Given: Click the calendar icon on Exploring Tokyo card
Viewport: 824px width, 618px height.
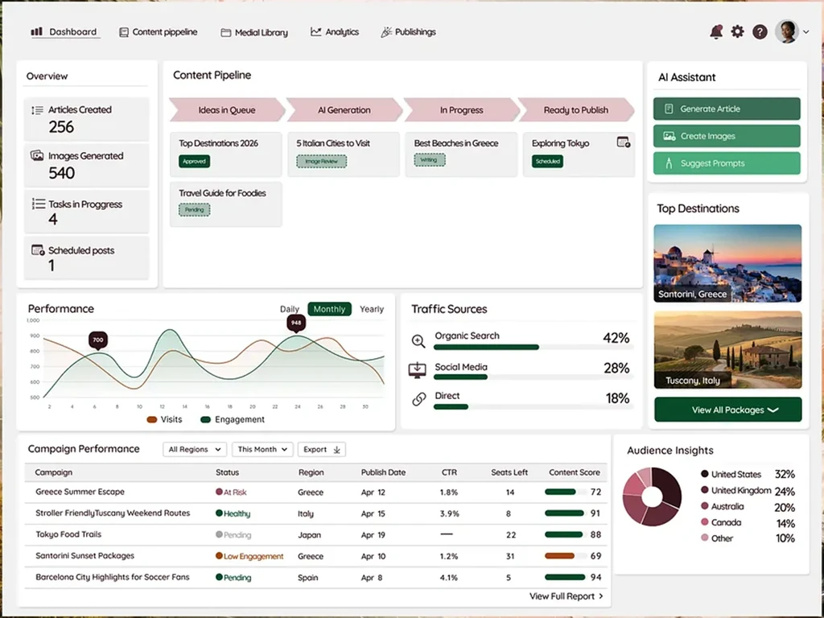Looking at the screenshot, I should pyautogui.click(x=624, y=142).
